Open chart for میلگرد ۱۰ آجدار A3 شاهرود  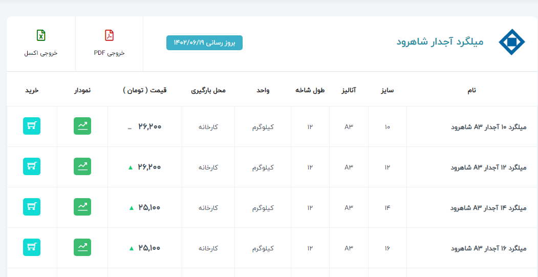(82, 126)
